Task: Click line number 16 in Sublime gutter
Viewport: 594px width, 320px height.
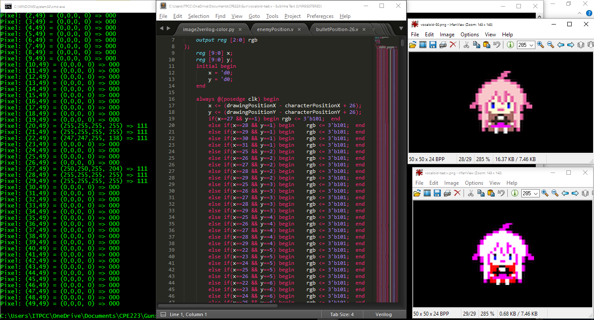Action: pos(172,99)
